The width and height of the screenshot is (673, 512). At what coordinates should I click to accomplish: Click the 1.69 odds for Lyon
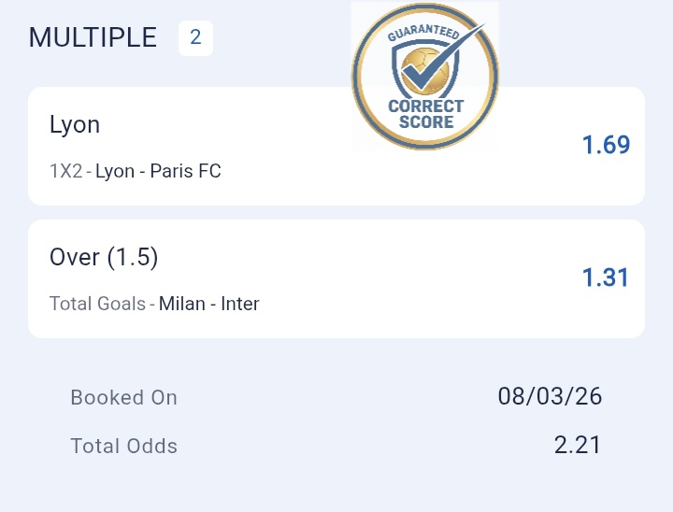pos(606,146)
